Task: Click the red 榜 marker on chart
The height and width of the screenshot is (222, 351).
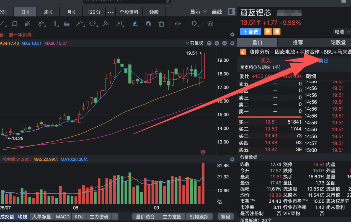Action: click(203, 152)
